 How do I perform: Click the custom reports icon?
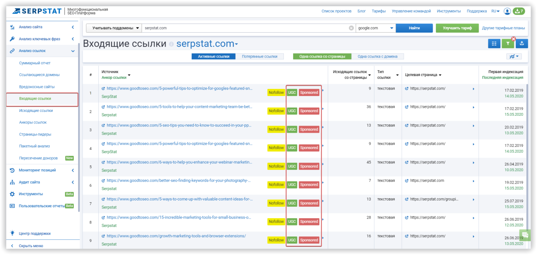pos(12,206)
